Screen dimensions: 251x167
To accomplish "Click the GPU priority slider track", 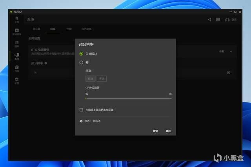I will (x=129, y=99).
